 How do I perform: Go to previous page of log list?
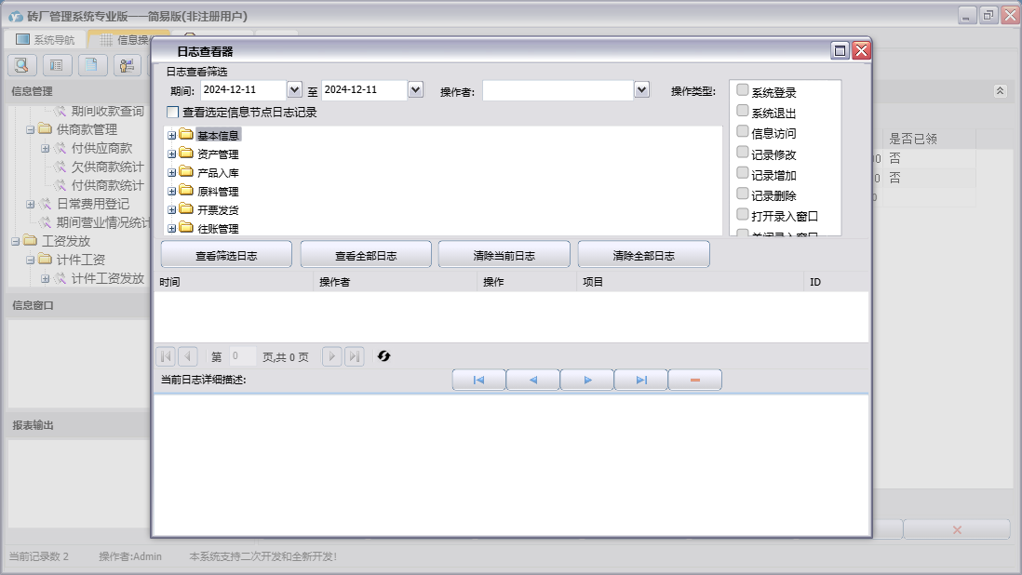coord(188,356)
